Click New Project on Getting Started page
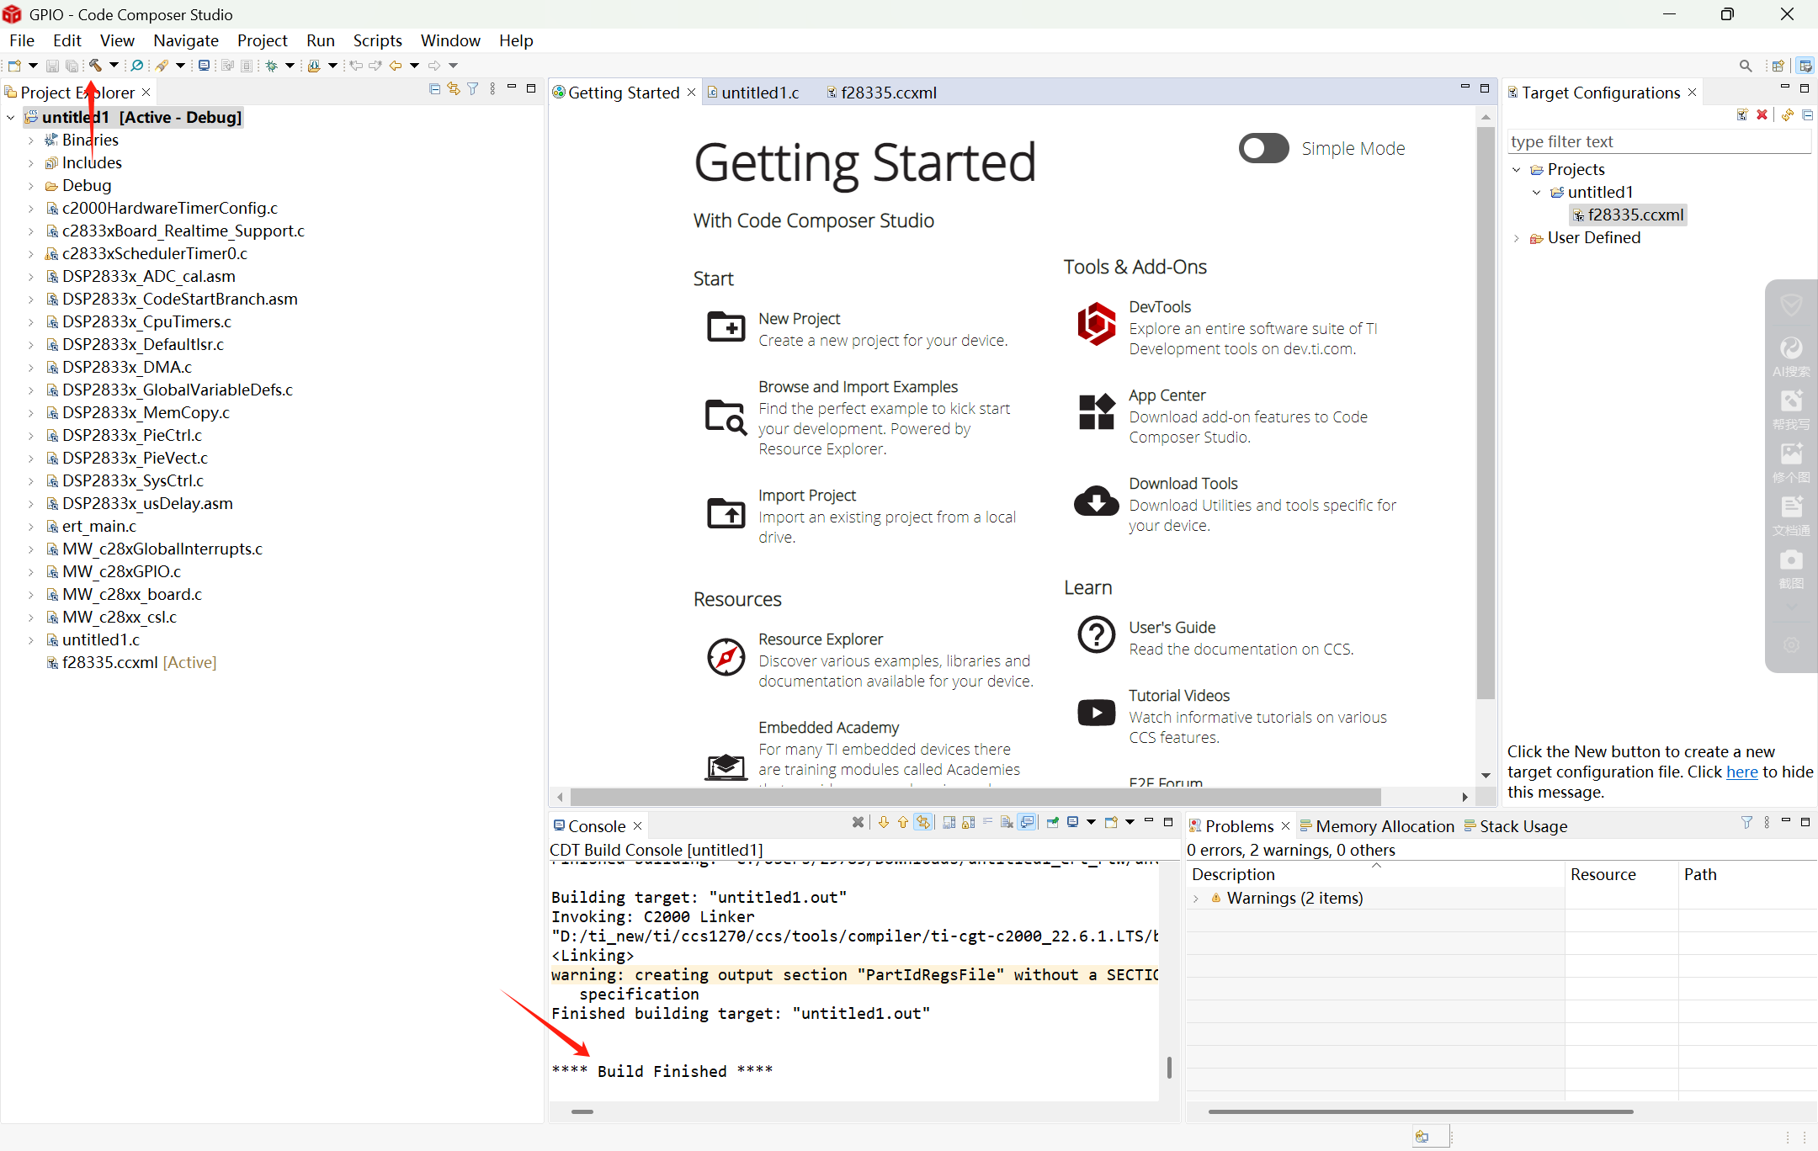1818x1151 pixels. tap(799, 318)
